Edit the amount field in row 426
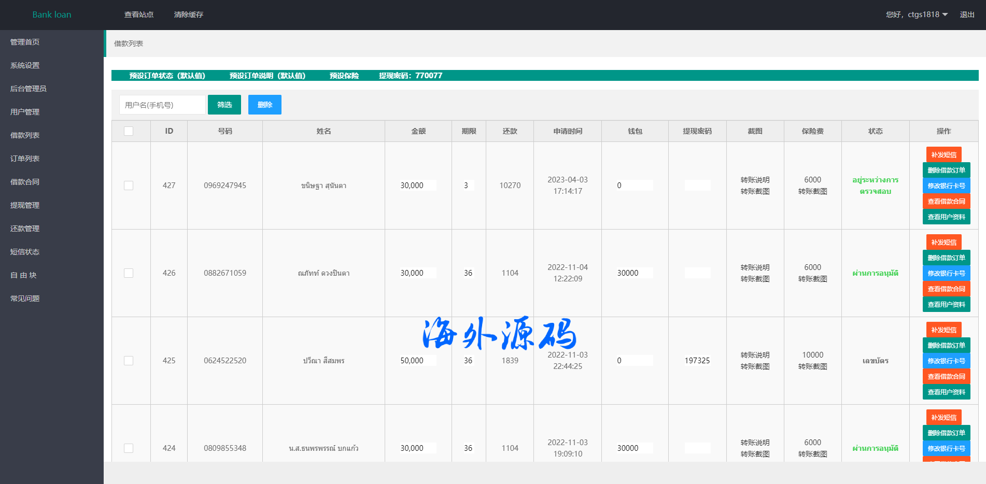The height and width of the screenshot is (484, 986). [417, 273]
